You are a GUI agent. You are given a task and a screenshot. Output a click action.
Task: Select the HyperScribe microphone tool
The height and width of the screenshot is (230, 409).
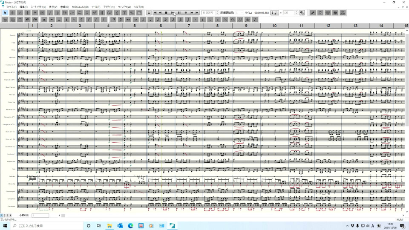[x=65, y=13]
